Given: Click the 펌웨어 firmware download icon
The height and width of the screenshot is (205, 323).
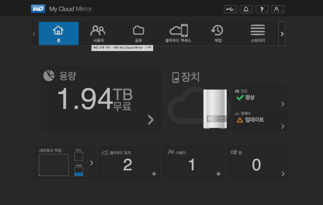Looking at the screenshot, I should [237, 113].
